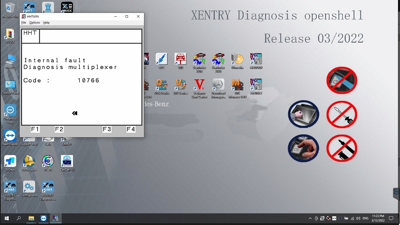
Task: Click the HHT label box in display
Action: tap(30, 36)
